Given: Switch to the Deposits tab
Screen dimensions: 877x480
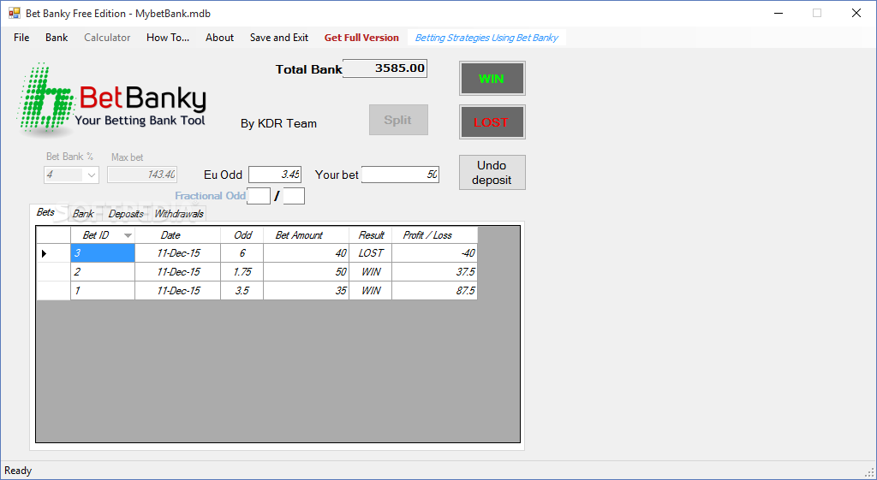Looking at the screenshot, I should pyautogui.click(x=126, y=213).
